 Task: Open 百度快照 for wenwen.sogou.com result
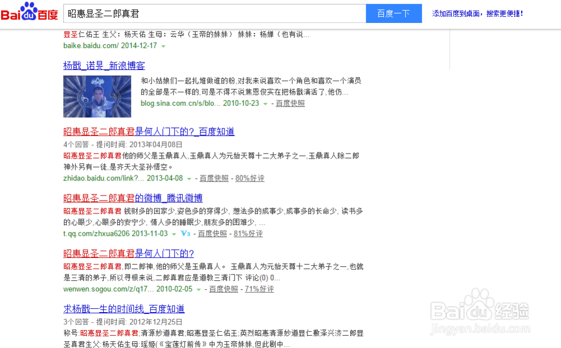coord(224,289)
